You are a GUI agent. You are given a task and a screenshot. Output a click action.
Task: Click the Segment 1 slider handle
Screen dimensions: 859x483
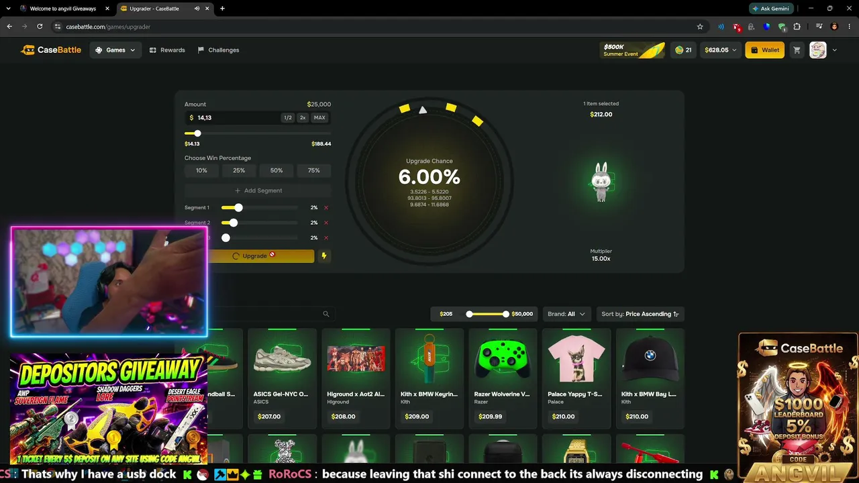[238, 208]
